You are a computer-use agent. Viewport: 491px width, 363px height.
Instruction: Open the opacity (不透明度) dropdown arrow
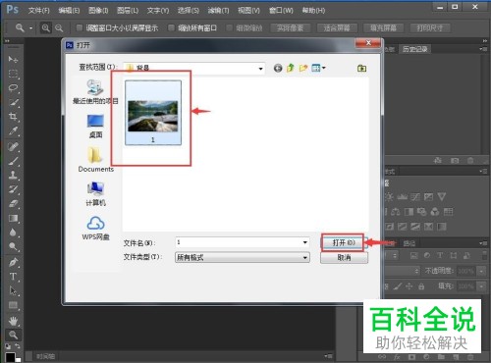click(x=481, y=271)
